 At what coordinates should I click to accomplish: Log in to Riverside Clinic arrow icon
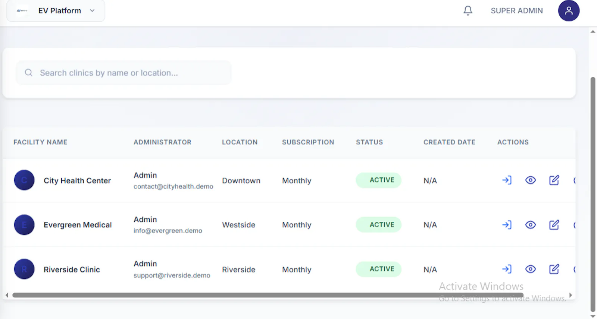(x=507, y=269)
